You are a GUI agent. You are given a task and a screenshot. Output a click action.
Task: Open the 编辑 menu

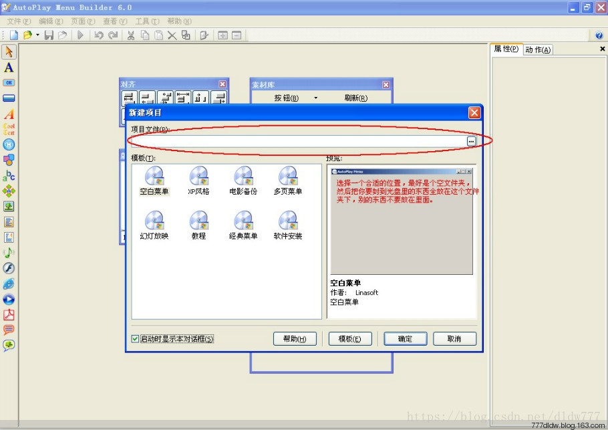tap(51, 21)
